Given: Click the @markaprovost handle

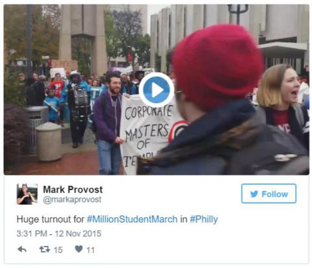Looking at the screenshot, I should pyautogui.click(x=72, y=199).
